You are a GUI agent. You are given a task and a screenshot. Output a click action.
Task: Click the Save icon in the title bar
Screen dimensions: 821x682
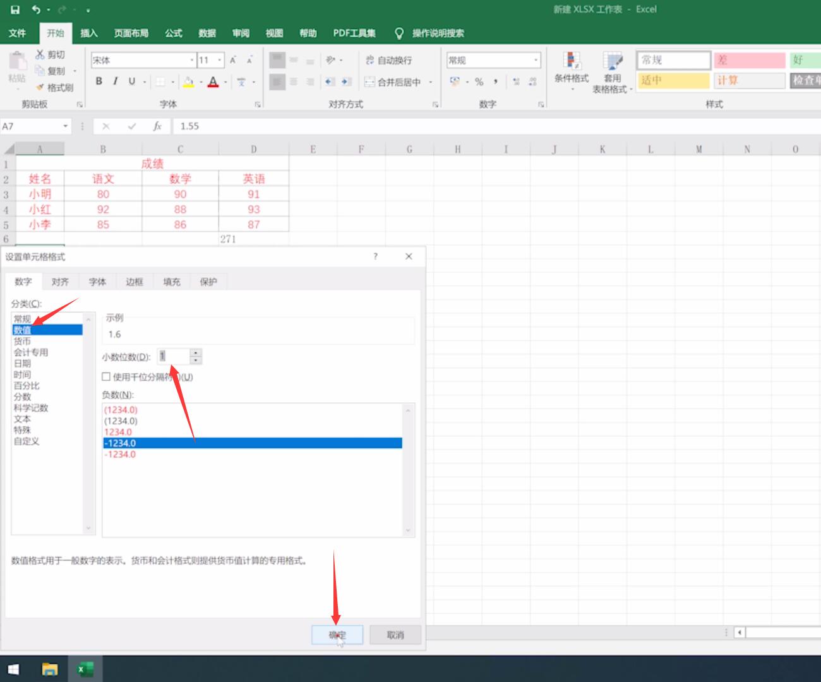pyautogui.click(x=15, y=9)
